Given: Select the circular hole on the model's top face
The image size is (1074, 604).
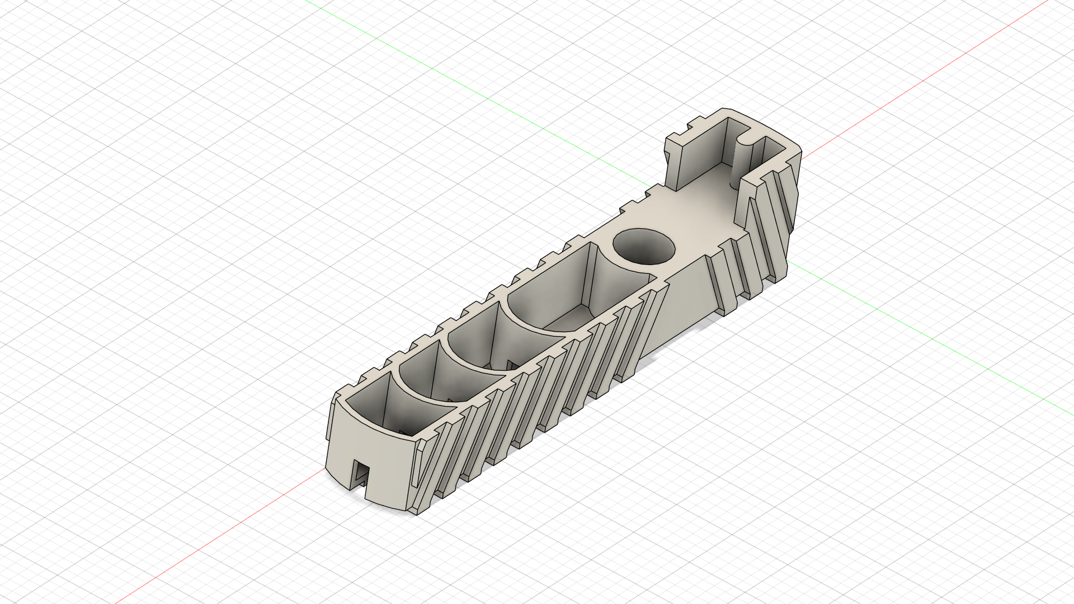Looking at the screenshot, I should pyautogui.click(x=644, y=247).
